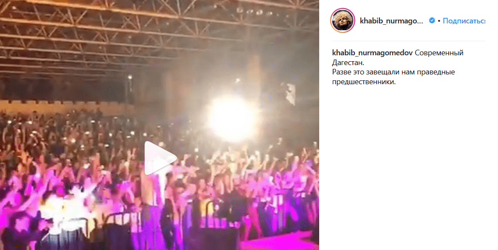Click the dot separator before Подписаться
The image size is (498, 250).
(x=439, y=21)
